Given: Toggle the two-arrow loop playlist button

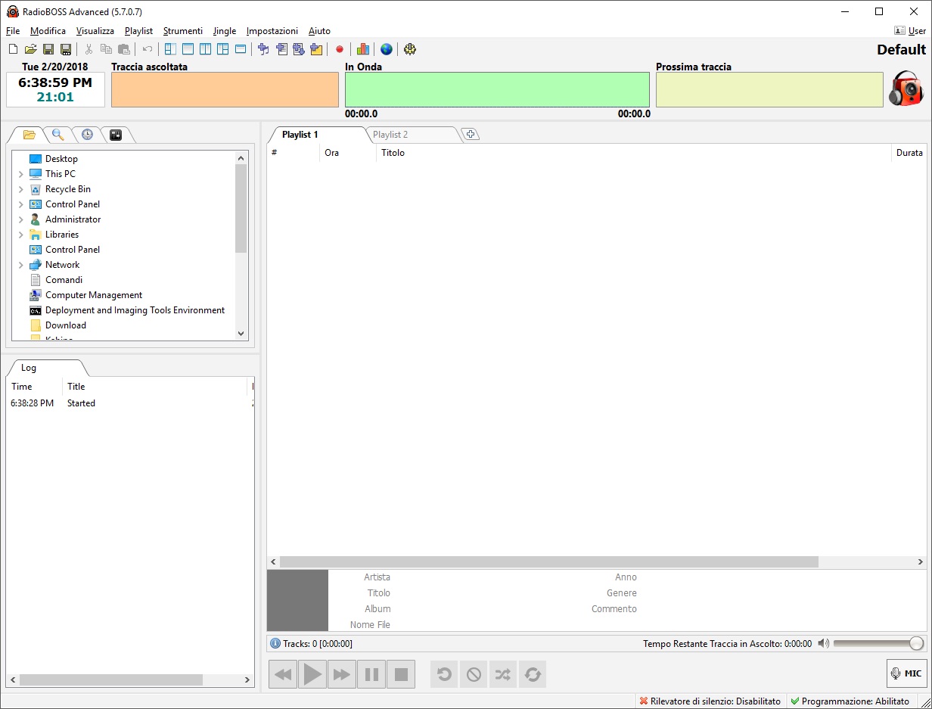Looking at the screenshot, I should tap(533, 673).
